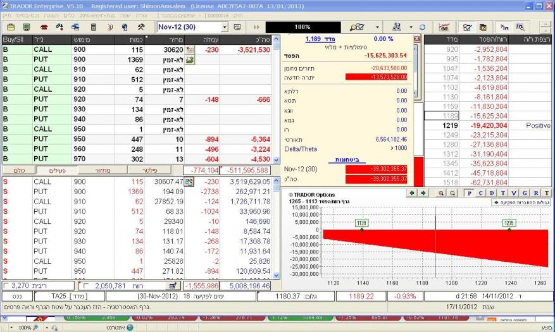The height and width of the screenshot is (332, 555).
Task: Switch chart to the D (Delta) tab
Action: tap(492, 192)
